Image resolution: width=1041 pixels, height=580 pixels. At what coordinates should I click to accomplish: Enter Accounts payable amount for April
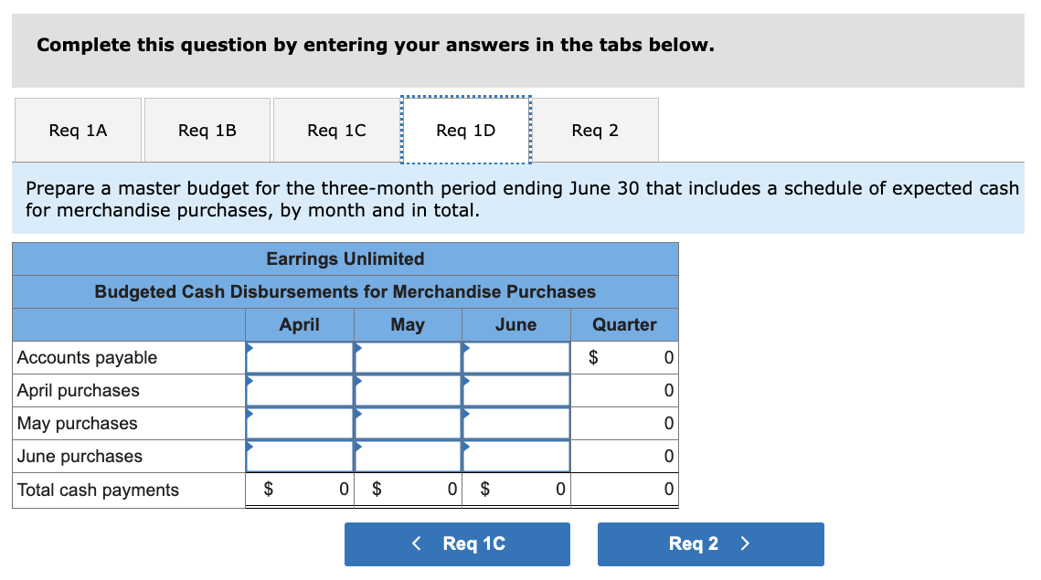coord(299,358)
